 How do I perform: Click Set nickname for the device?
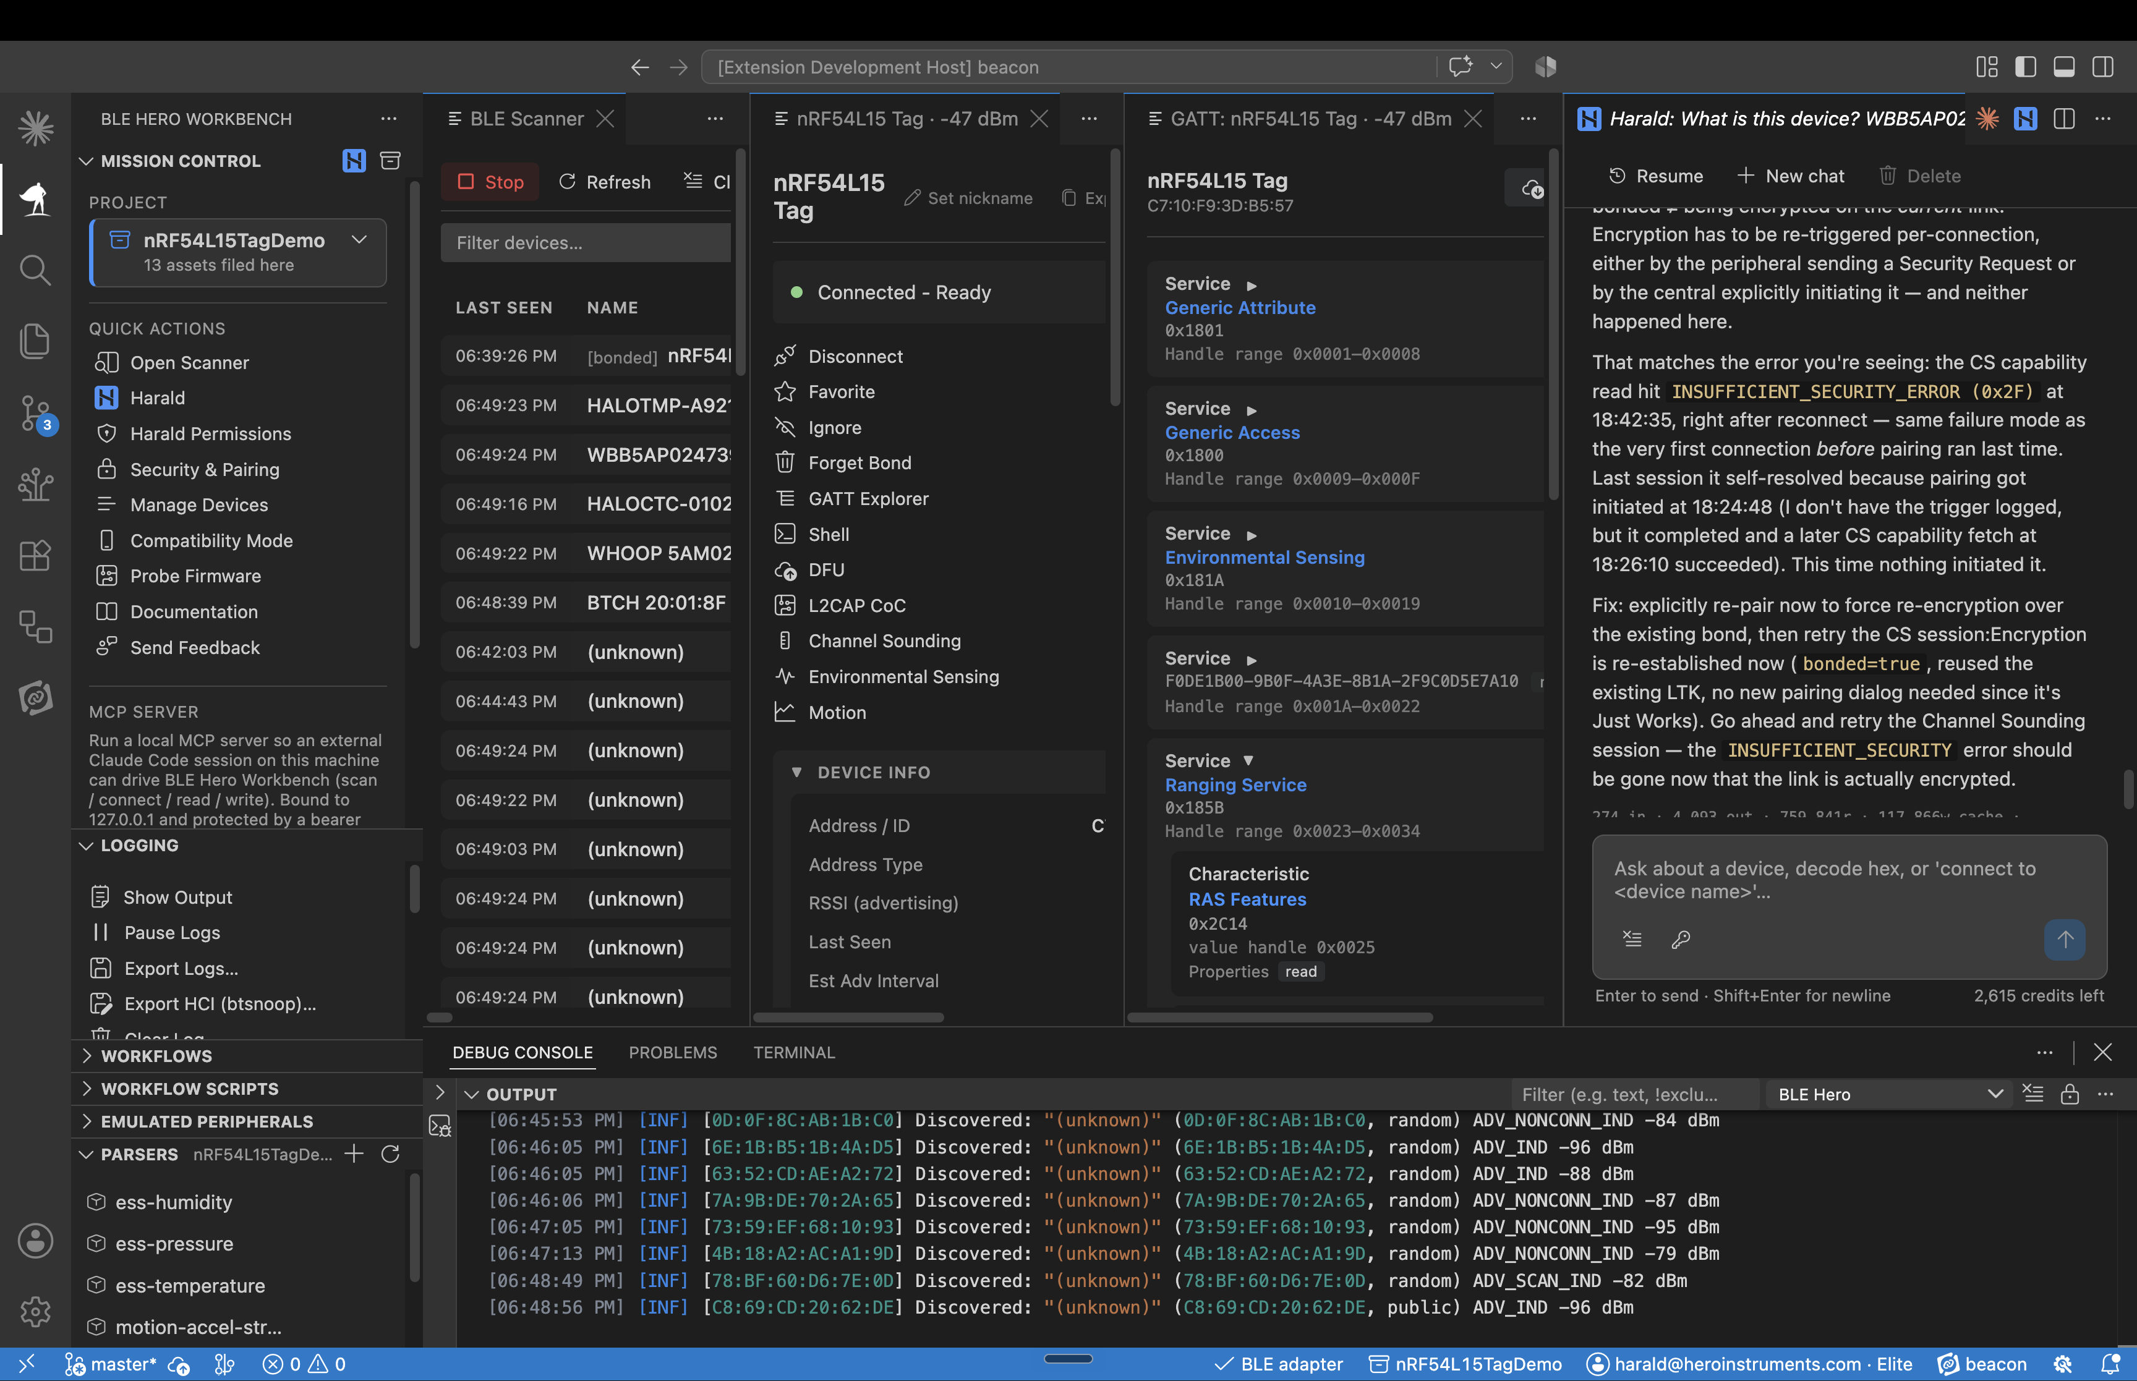coord(968,198)
